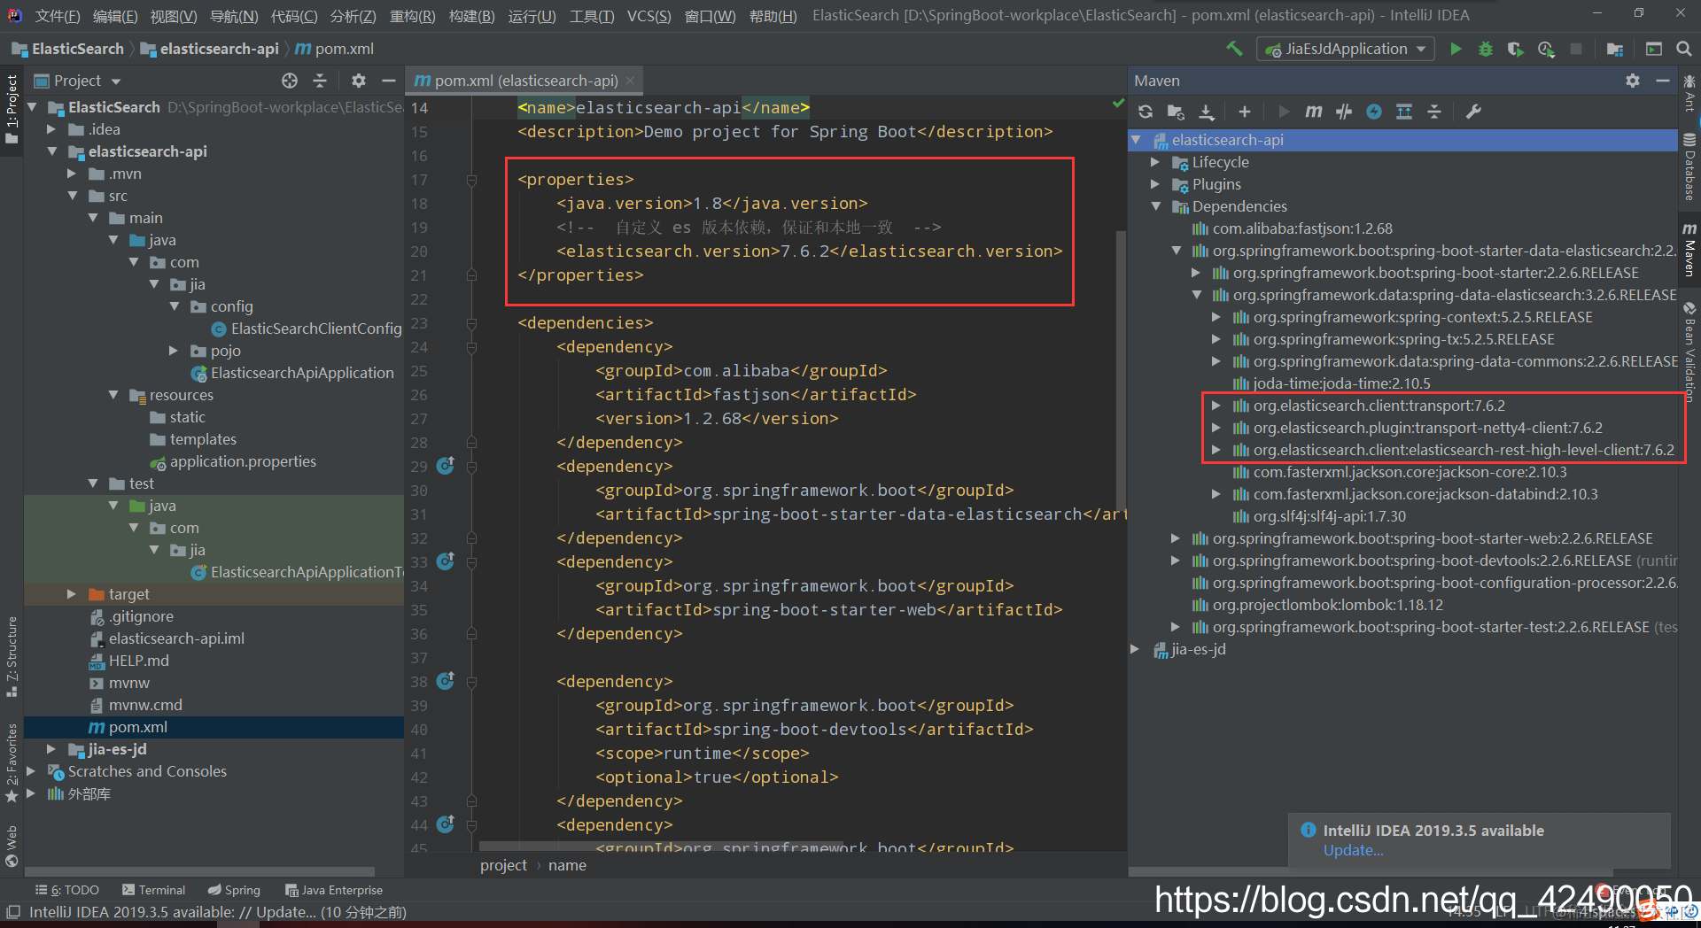Expand the .idea folder
Screen dimensions: 1701x928
click(x=51, y=129)
